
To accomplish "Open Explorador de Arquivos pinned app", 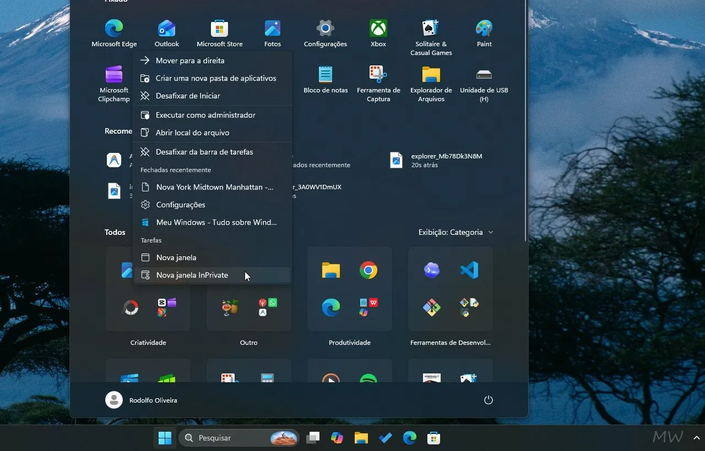I will click(x=431, y=84).
